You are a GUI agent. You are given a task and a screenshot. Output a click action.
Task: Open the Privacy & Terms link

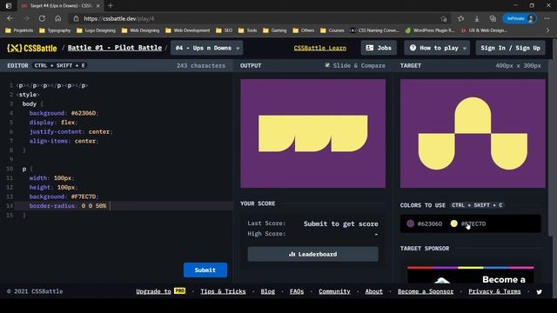click(494, 291)
